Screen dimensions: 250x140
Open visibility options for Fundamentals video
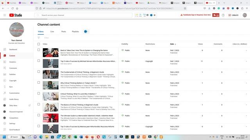click(x=126, y=72)
